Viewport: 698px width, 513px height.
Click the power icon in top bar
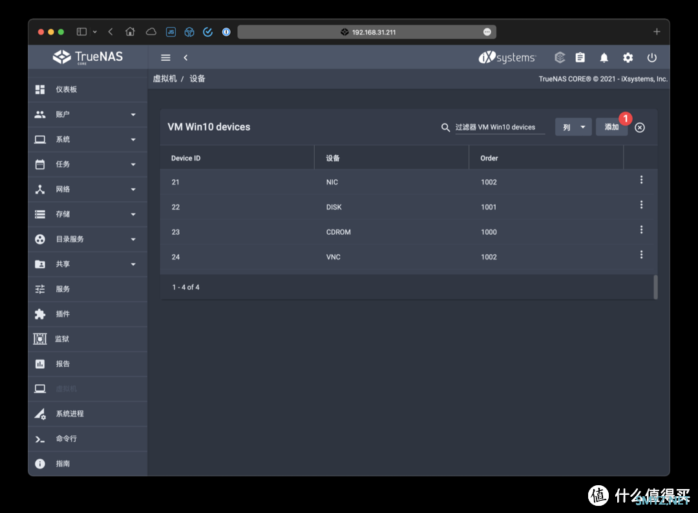(x=651, y=58)
